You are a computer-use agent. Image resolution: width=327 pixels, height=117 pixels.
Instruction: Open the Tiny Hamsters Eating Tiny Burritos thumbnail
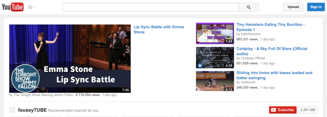click(215, 34)
